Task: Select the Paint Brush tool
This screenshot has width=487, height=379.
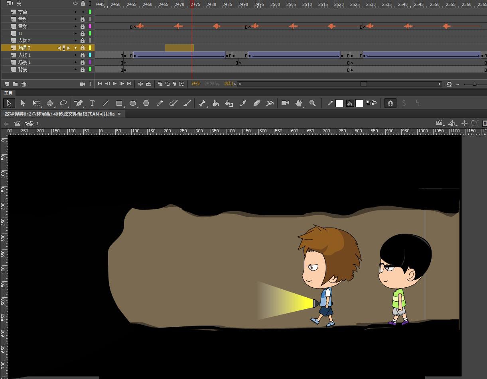Action: click(174, 103)
